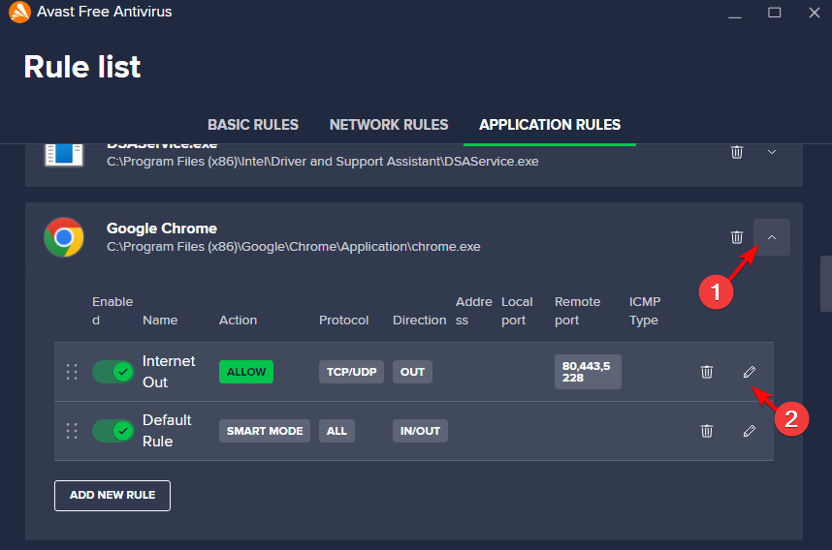Click the ALLOW action badge
832x550 pixels.
(x=246, y=372)
